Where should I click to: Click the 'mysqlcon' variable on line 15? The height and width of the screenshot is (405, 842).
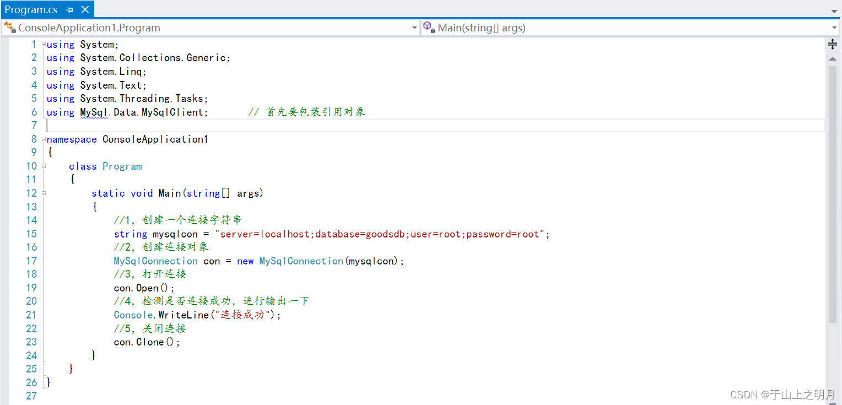175,234
